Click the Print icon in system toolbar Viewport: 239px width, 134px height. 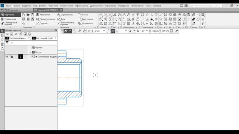(24, 19)
